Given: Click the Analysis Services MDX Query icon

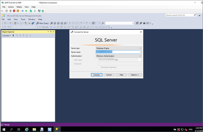Looking at the screenshot, I should (55, 23).
